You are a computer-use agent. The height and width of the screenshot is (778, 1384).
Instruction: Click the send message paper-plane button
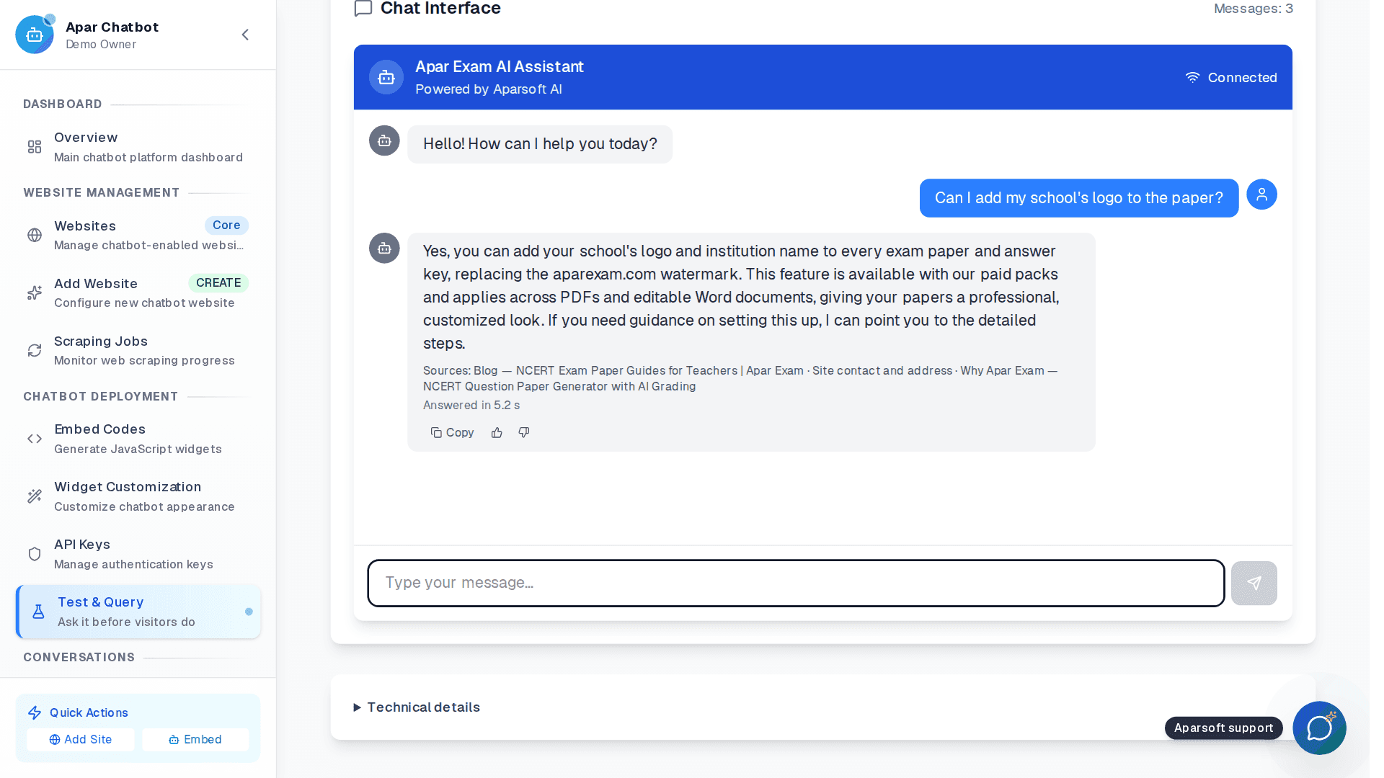1254,583
